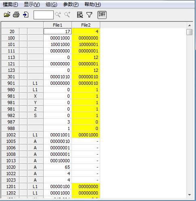Viewport: 196px width, 201px height.
Task: Select File1 cell with value 17
Action: [57, 31]
